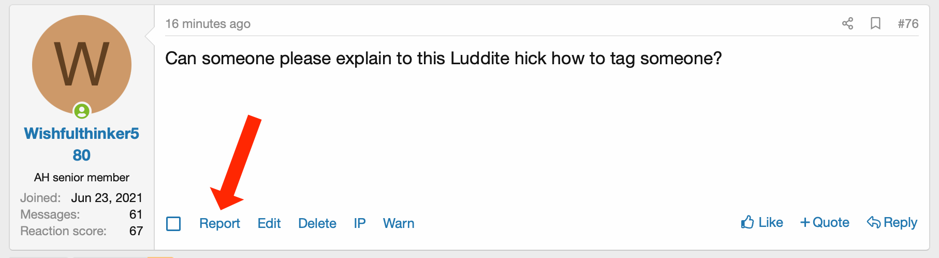The width and height of the screenshot is (939, 258).
Task: Delete this post
Action: [x=317, y=223]
